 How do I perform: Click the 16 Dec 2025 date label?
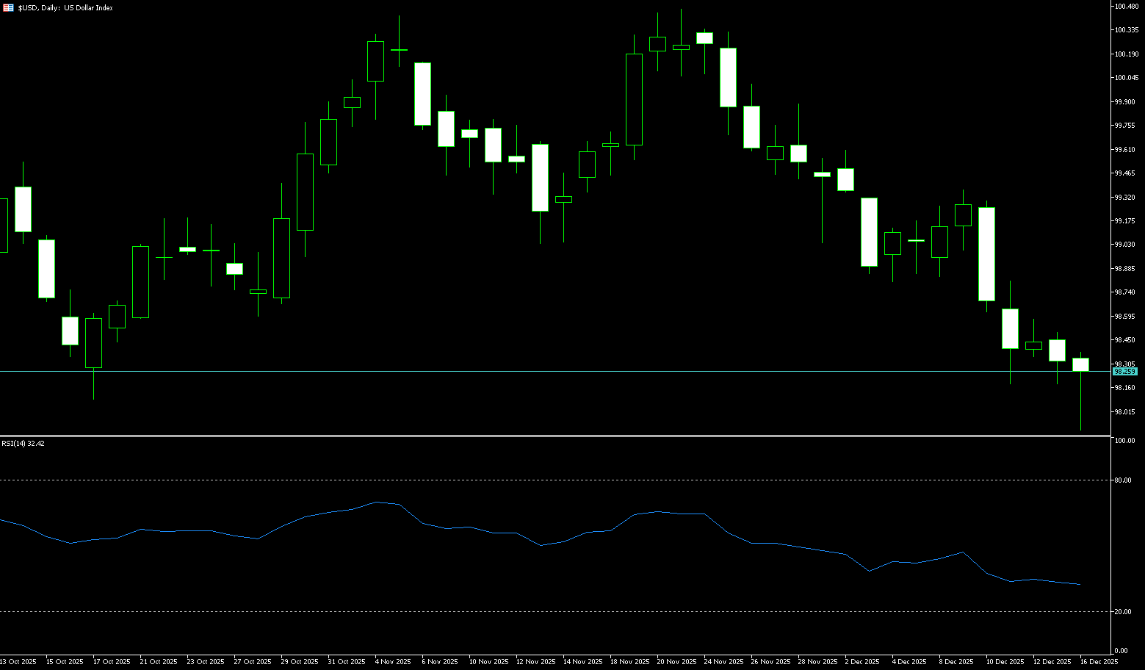(x=1099, y=662)
